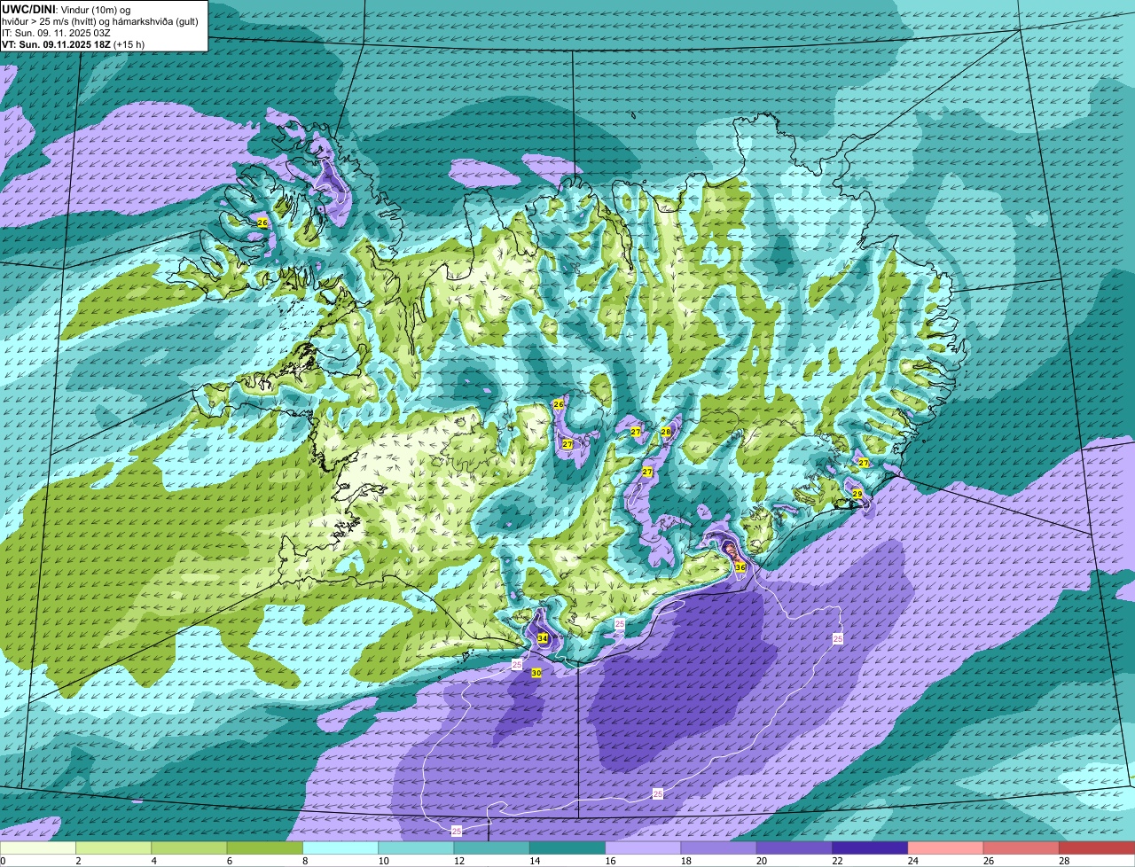Image resolution: width=1135 pixels, height=867 pixels.
Task: Click the valid time 'VT: Sun. 09.11.2025 18Z (+15 h)'
Action: click(x=73, y=43)
